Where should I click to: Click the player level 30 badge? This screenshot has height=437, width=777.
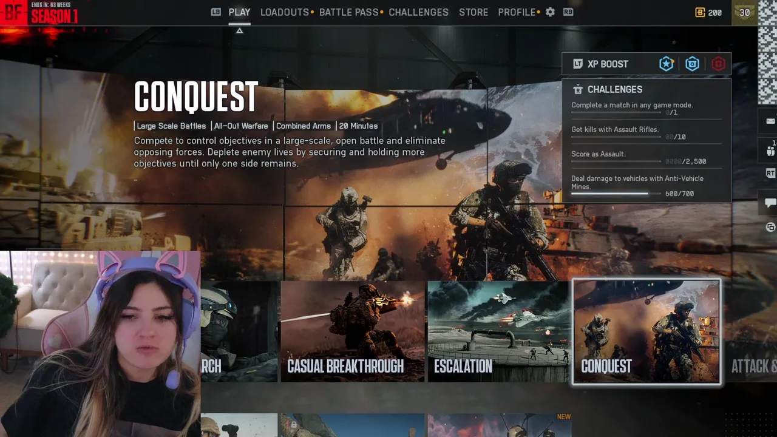coord(744,12)
